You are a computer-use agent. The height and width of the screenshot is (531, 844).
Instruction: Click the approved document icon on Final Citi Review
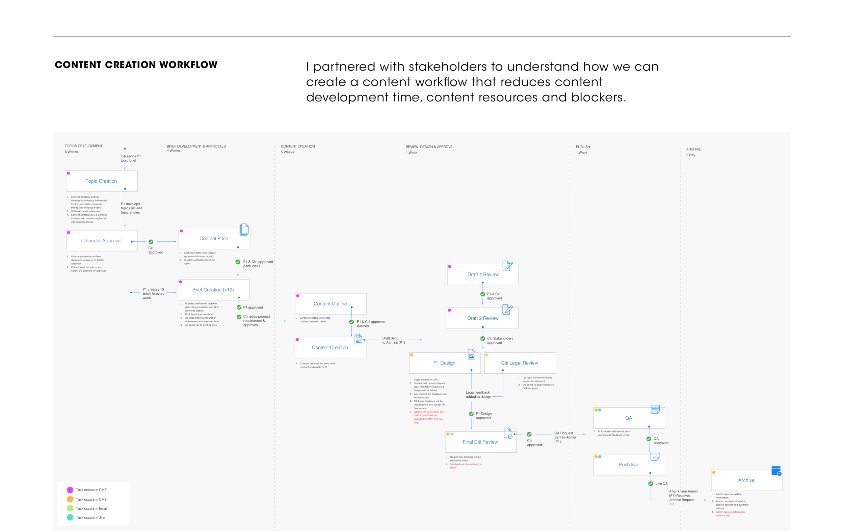508,433
